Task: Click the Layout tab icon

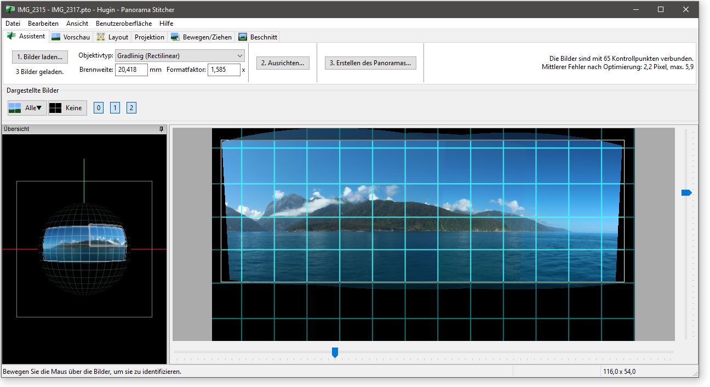Action: point(101,37)
